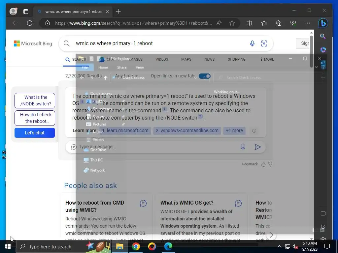Open the Home ribbon tab in File Explorer
Image resolution: width=338 pixels, height=253 pixels.
(103, 68)
